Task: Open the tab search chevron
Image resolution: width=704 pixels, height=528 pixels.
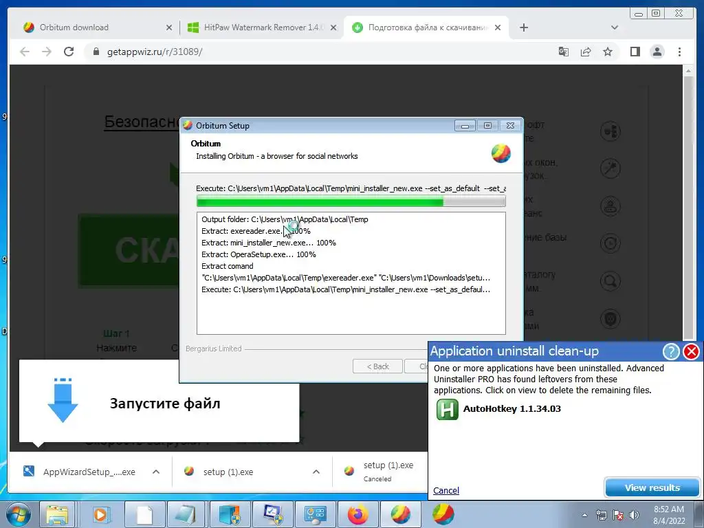Action: pyautogui.click(x=615, y=27)
